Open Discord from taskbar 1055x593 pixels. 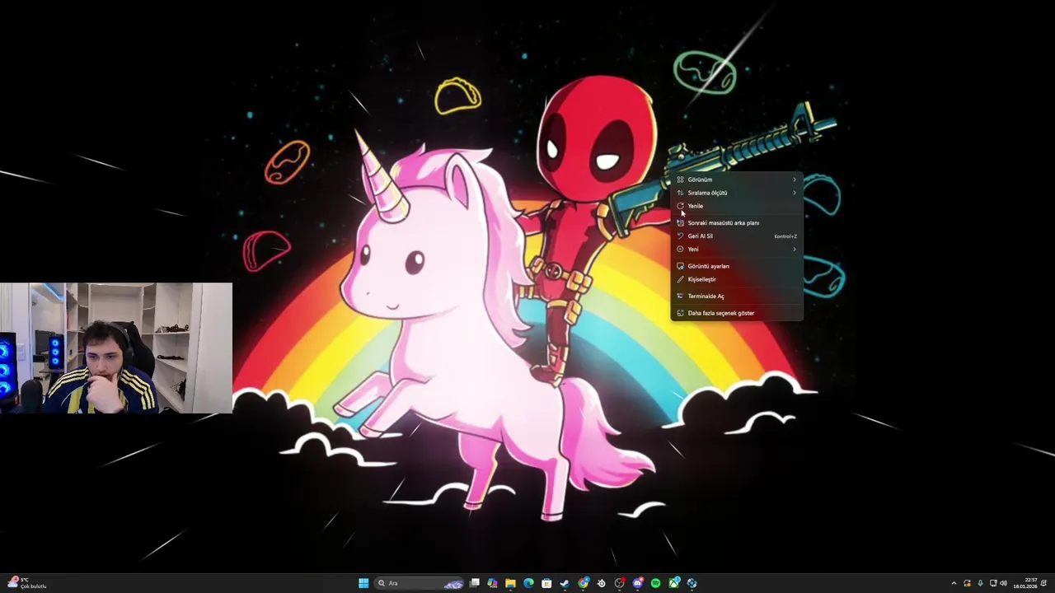pos(638,583)
